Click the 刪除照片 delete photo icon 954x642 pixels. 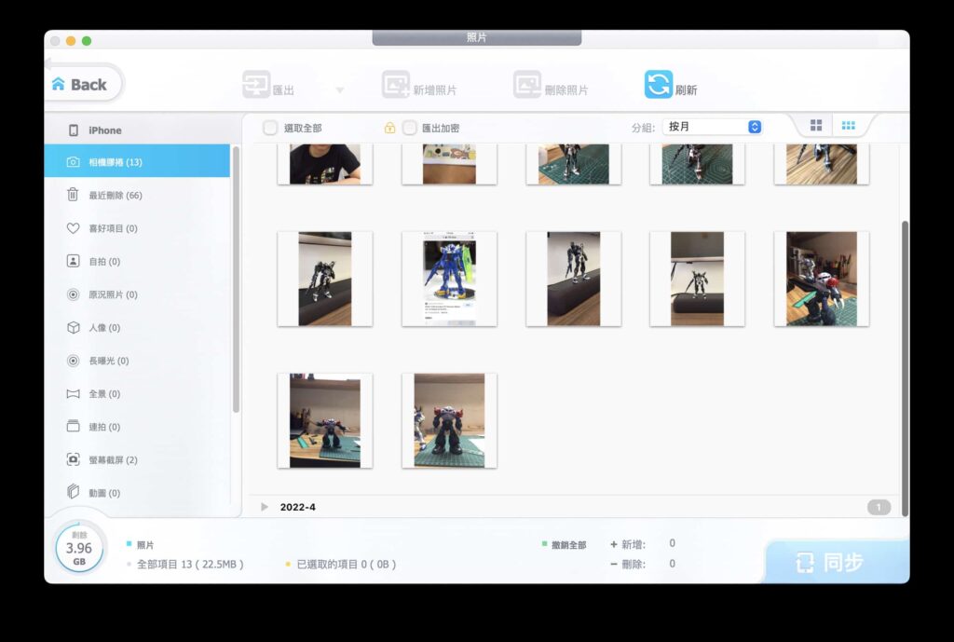pyautogui.click(x=527, y=85)
